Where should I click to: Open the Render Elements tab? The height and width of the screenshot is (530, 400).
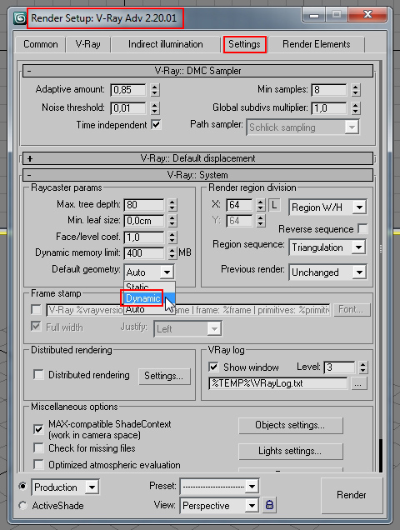tap(316, 44)
